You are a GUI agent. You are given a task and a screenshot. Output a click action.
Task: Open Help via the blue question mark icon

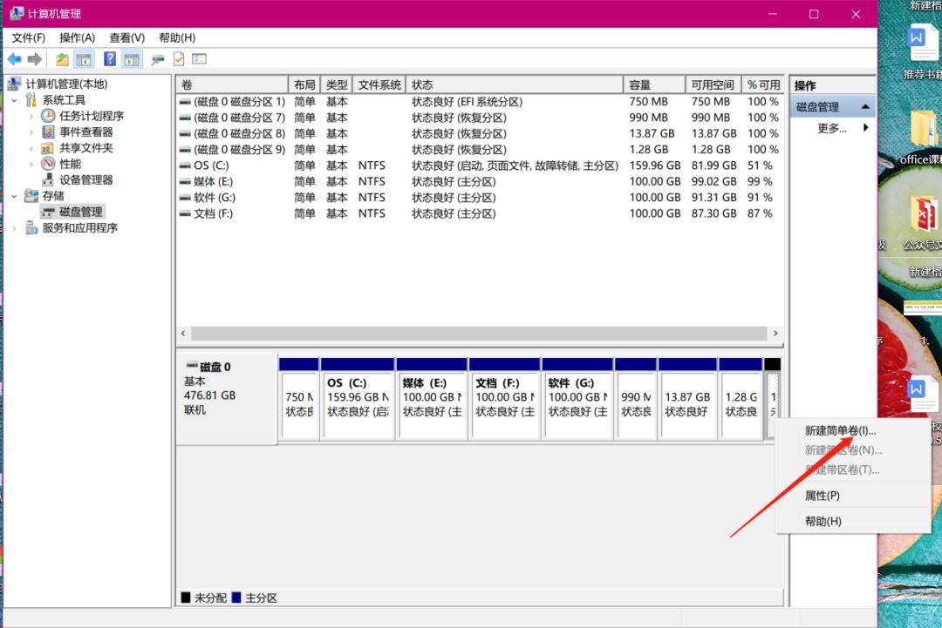110,59
